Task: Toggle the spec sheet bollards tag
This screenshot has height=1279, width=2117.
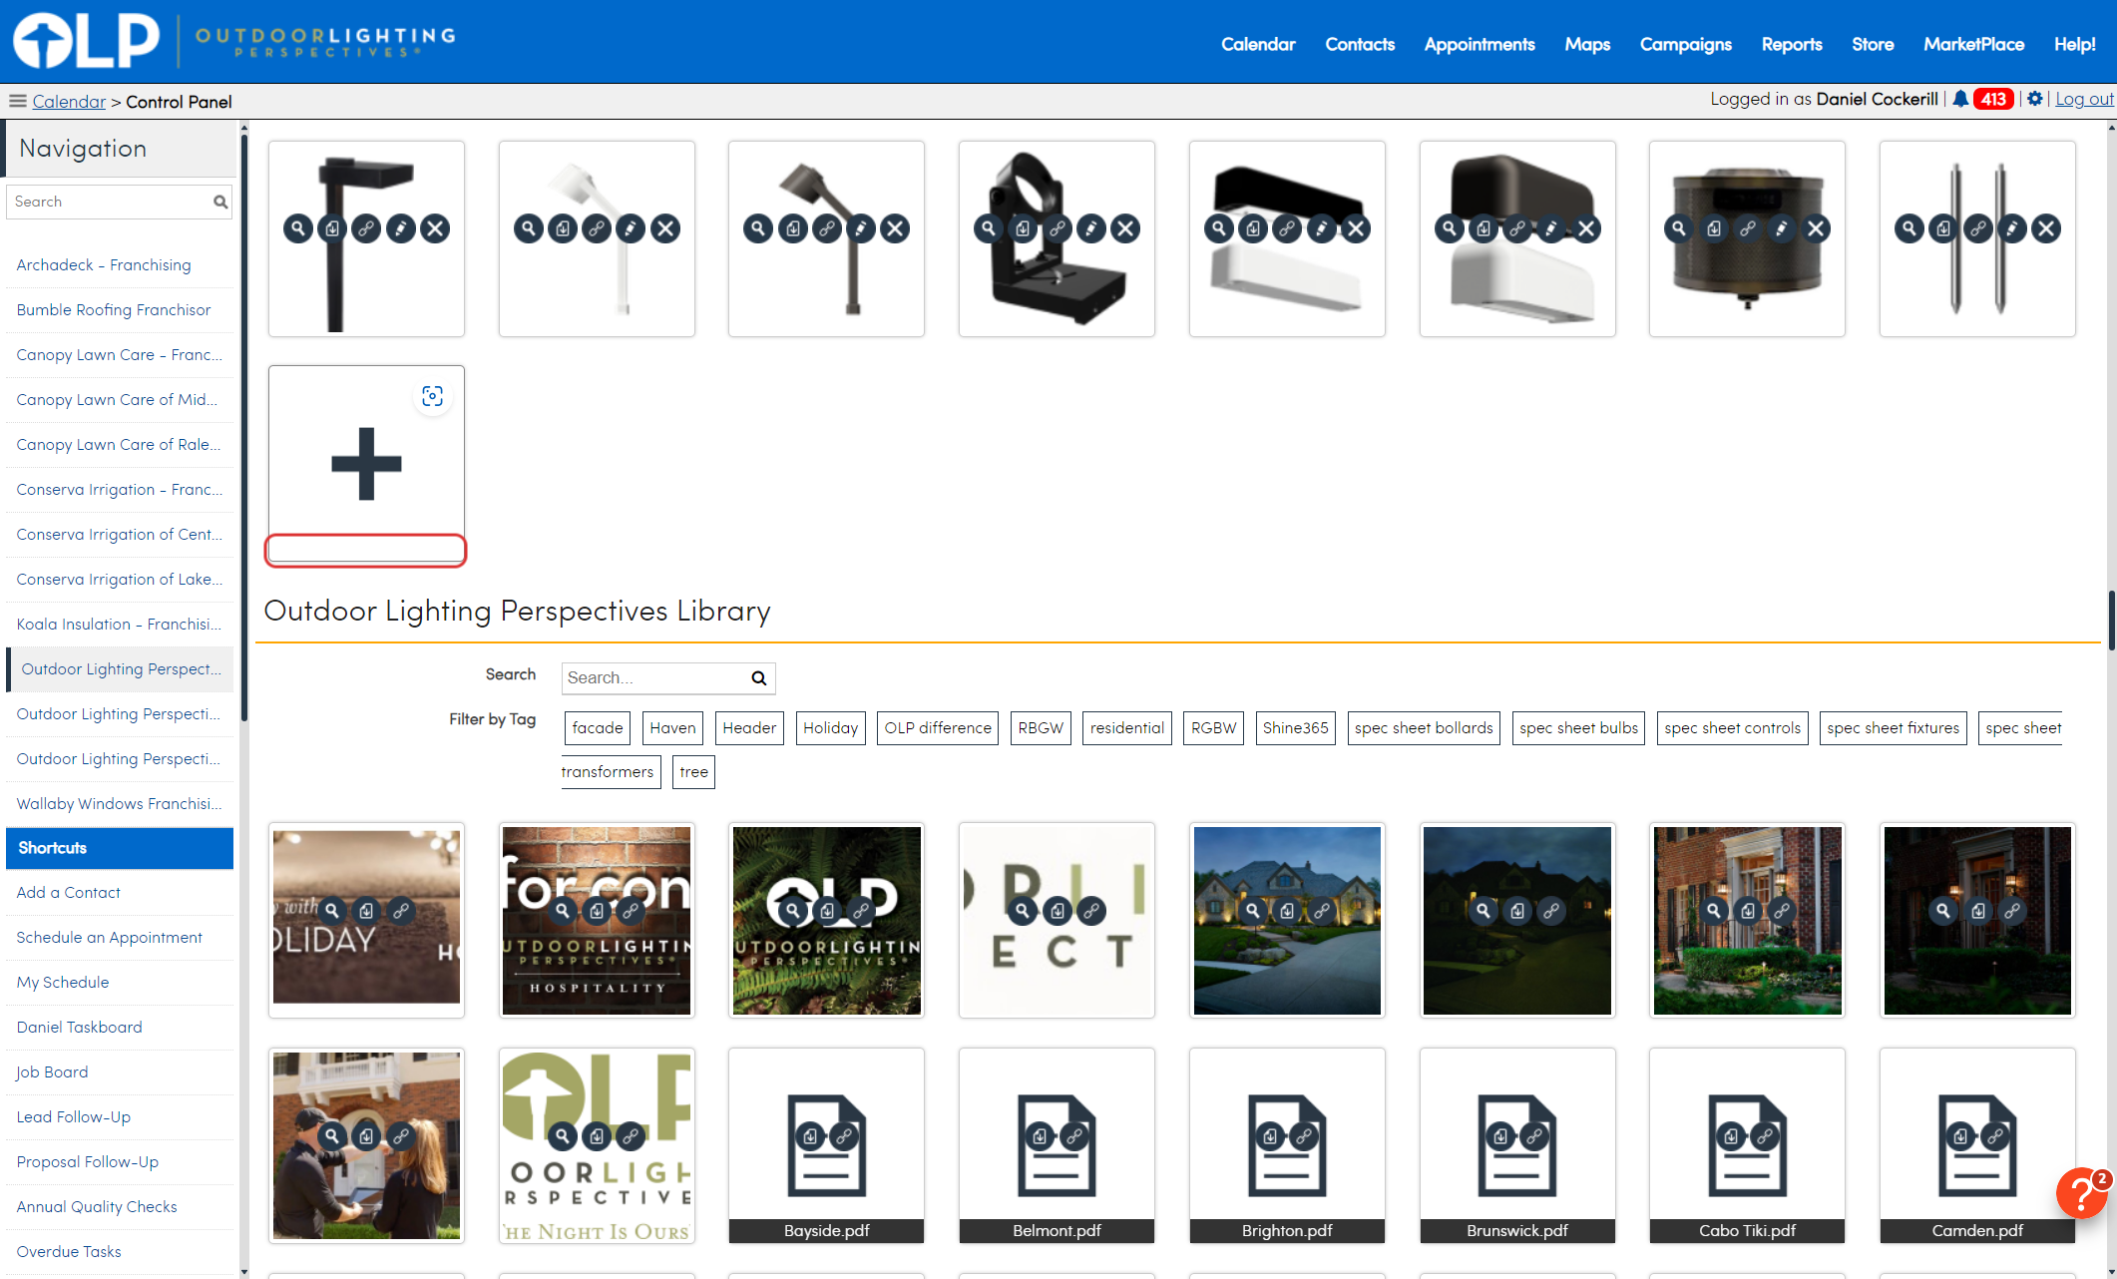Action: [x=1424, y=728]
